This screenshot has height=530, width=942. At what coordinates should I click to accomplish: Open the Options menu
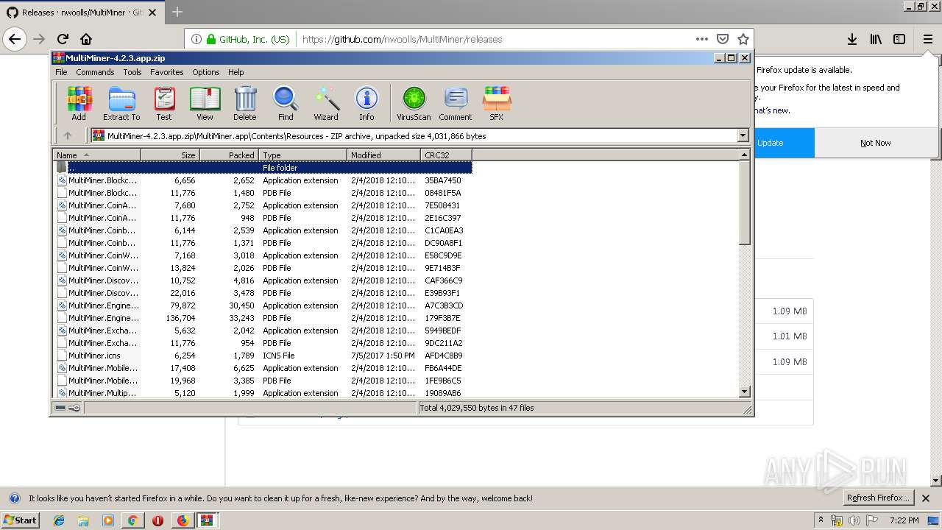click(206, 72)
